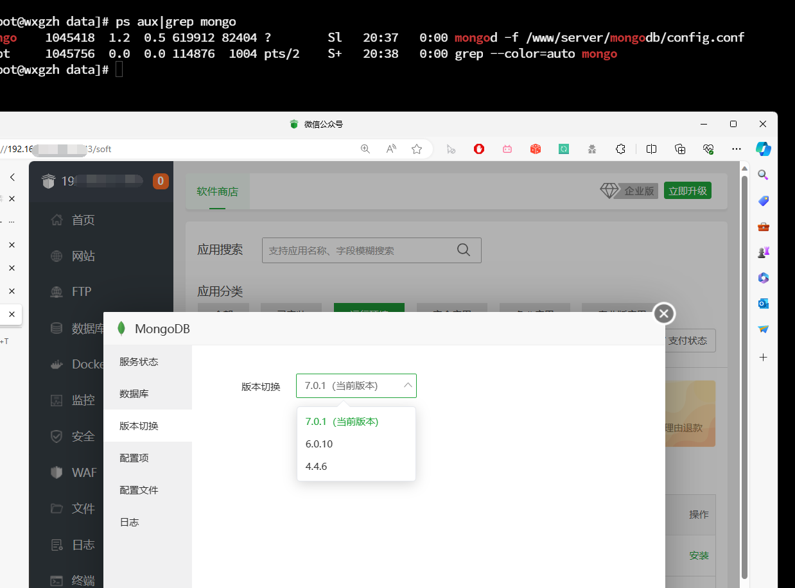Click the teal refresh-square extension icon
Screen dimensions: 795x588
click(x=564, y=149)
